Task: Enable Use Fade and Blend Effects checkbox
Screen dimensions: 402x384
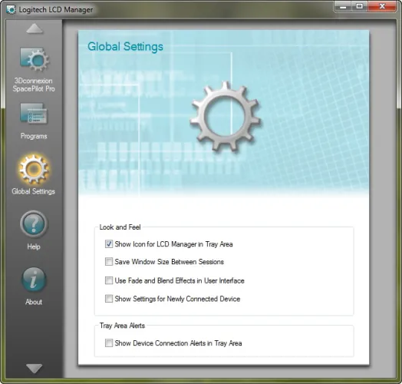Action: tap(109, 280)
